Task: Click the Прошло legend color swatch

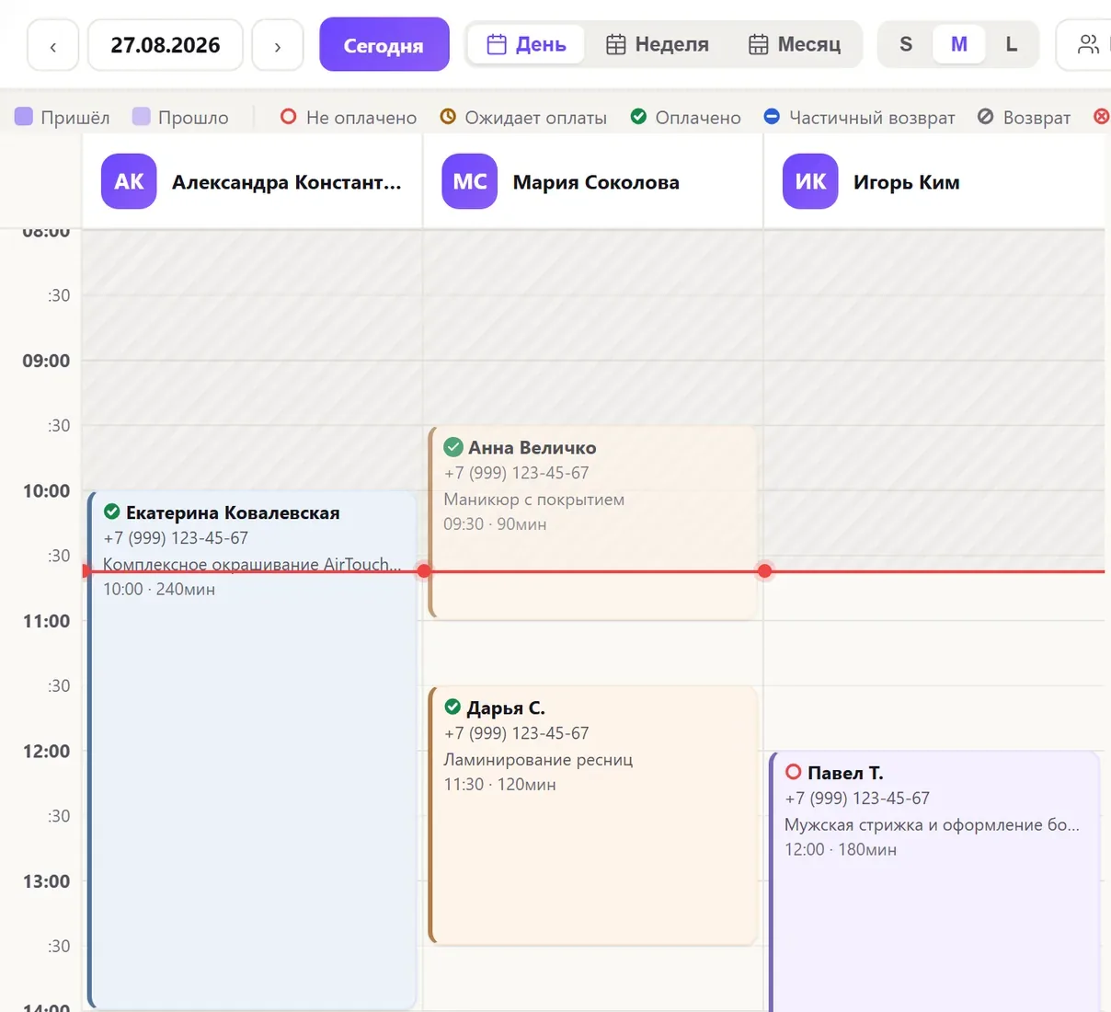Action: [142, 117]
